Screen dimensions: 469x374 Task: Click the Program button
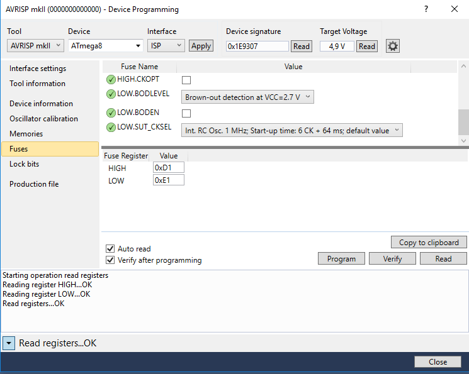(341, 259)
